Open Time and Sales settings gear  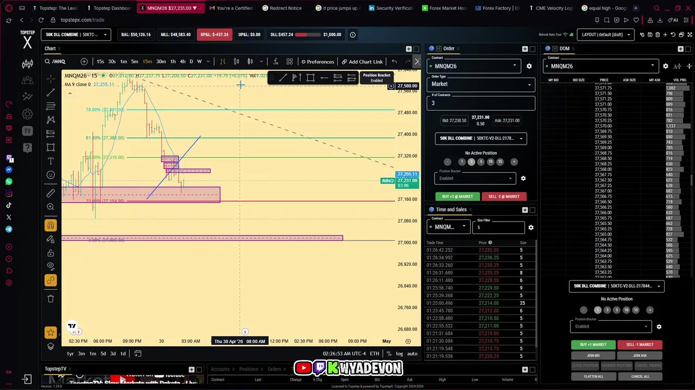[530, 227]
